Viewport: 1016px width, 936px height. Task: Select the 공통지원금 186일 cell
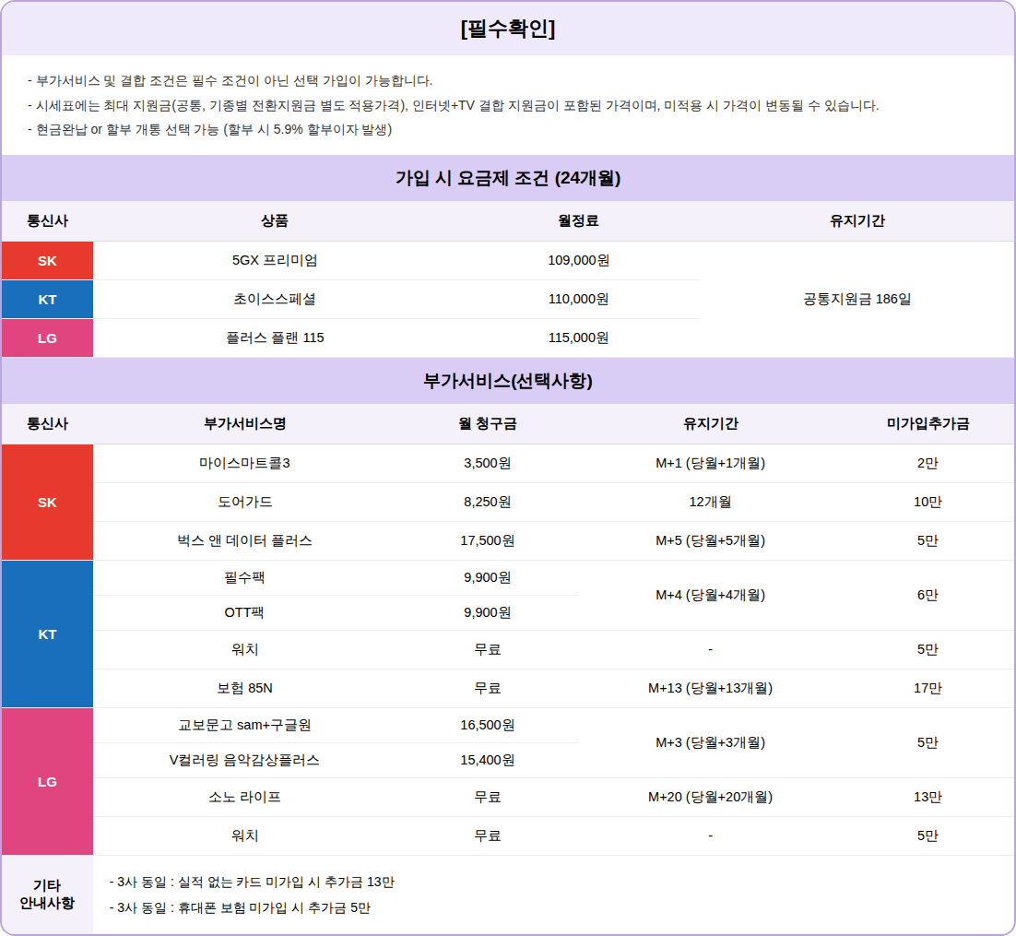857,300
